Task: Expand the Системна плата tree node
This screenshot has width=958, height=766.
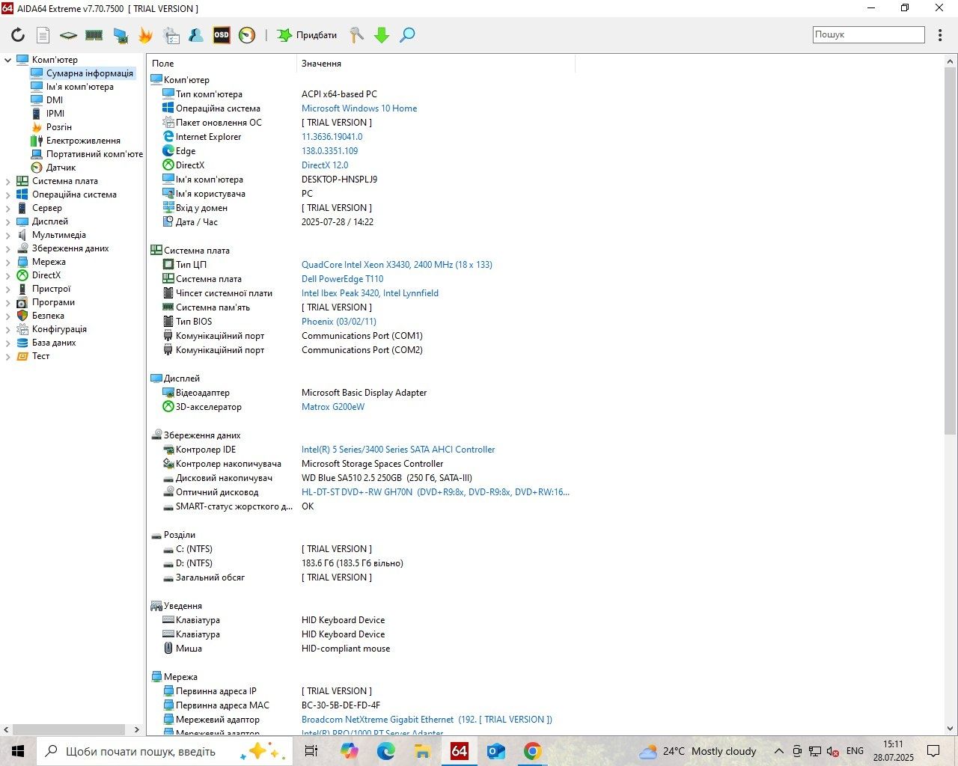Action: tap(8, 181)
